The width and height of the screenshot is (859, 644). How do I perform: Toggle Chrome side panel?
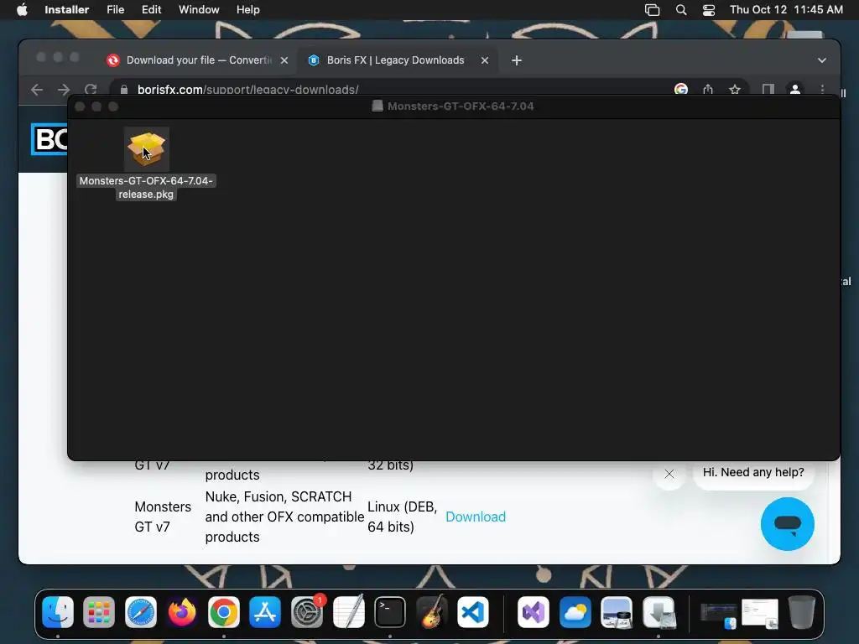768,89
